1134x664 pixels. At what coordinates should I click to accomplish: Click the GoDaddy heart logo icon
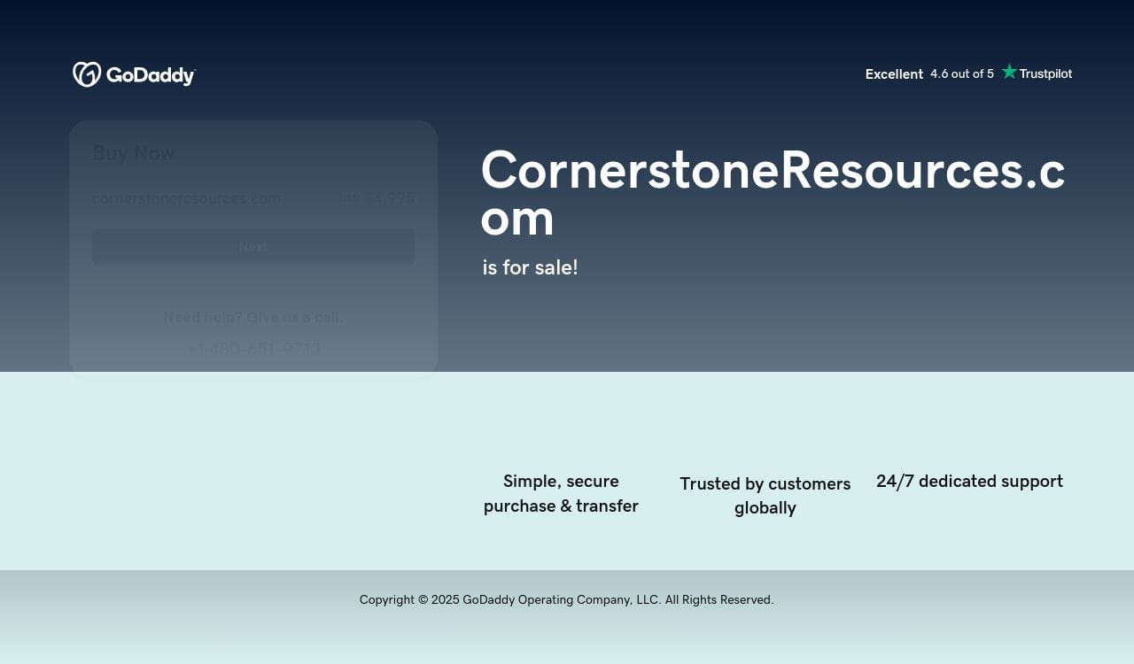tap(87, 74)
